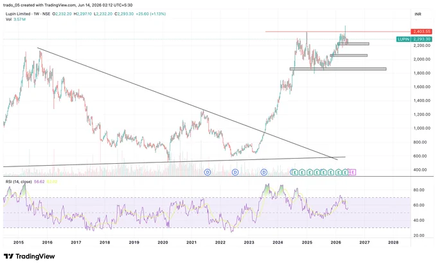Click the 2021 label on the time axis
Screen dimensions: 437x266
tap(192, 242)
